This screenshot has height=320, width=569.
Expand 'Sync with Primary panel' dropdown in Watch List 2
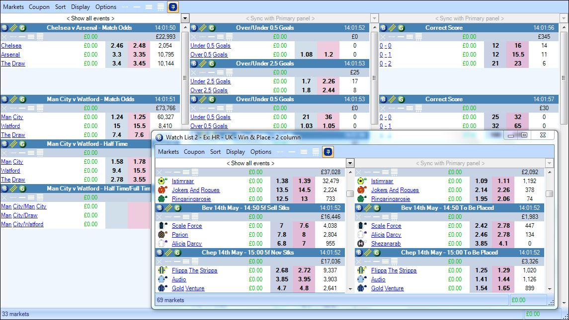pyautogui.click(x=549, y=163)
